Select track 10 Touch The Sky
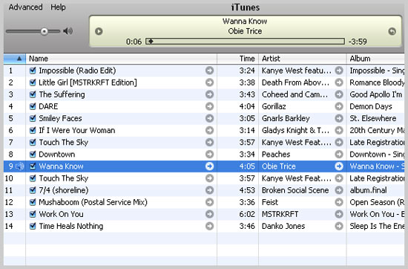Screen dimensions: 408x269 click(204, 178)
